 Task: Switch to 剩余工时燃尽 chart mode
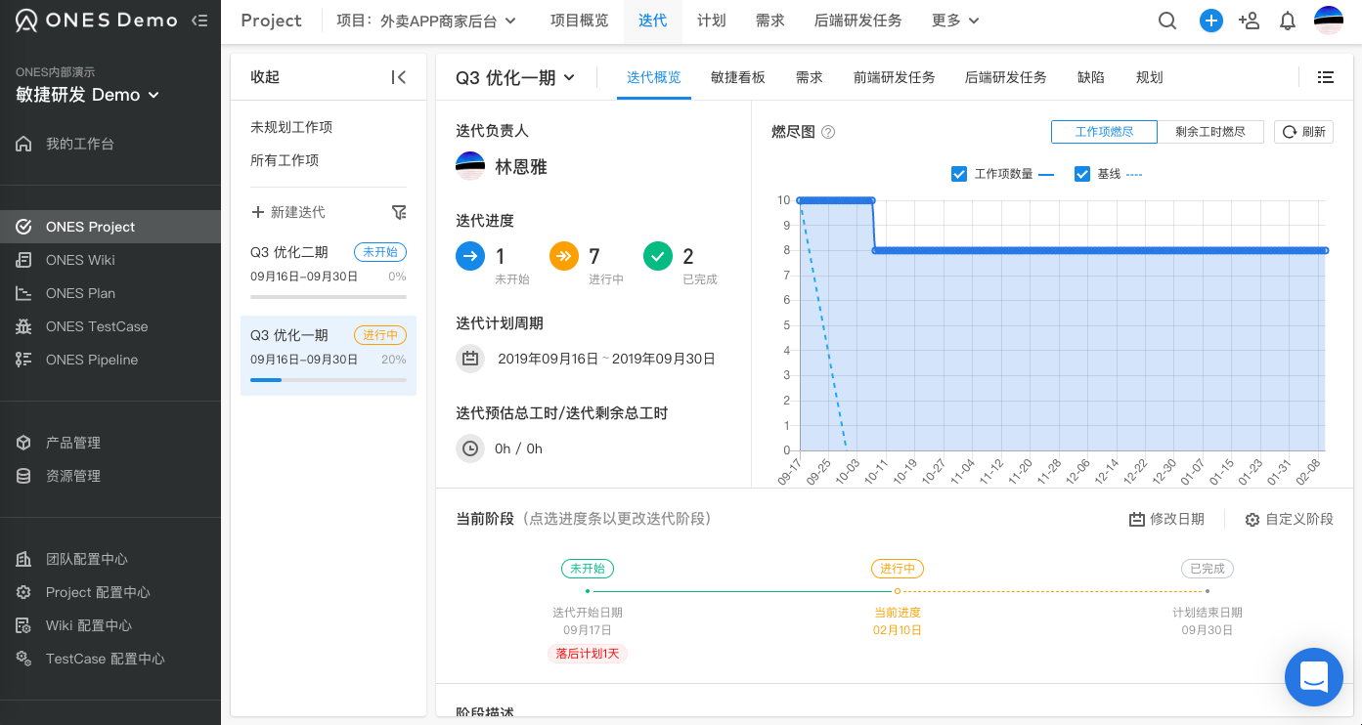(x=1210, y=132)
